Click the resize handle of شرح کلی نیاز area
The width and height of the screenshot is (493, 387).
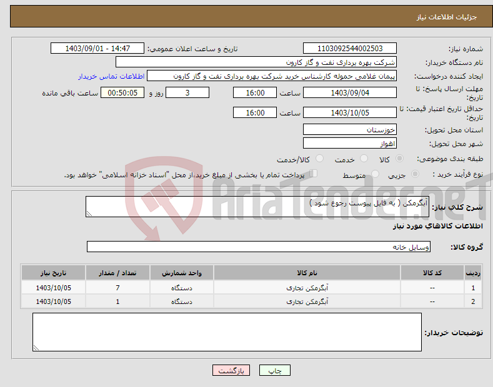click(89, 214)
